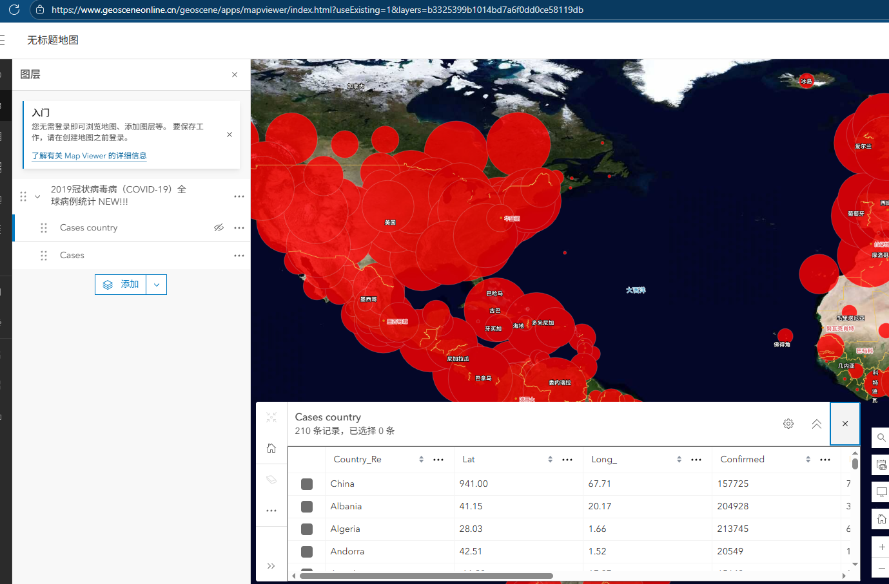889x584 pixels.
Task: Check the Albania row checkbox
Action: (x=307, y=507)
